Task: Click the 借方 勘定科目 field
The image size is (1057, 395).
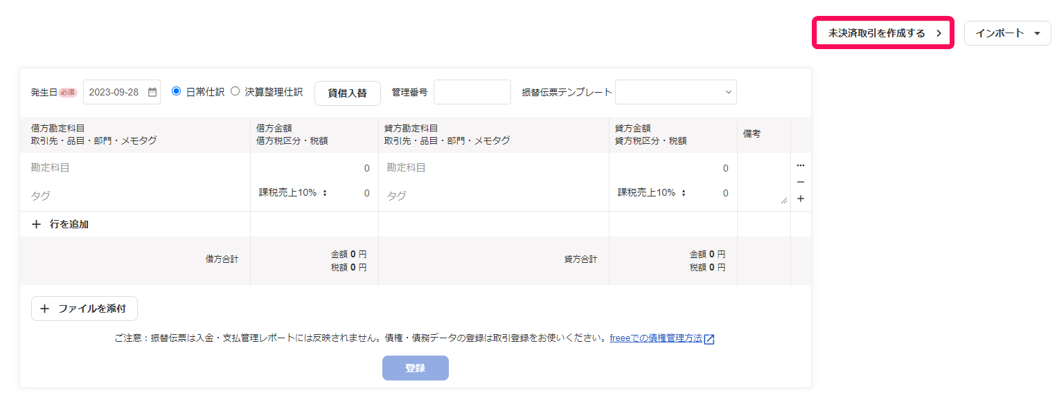Action: click(135, 167)
